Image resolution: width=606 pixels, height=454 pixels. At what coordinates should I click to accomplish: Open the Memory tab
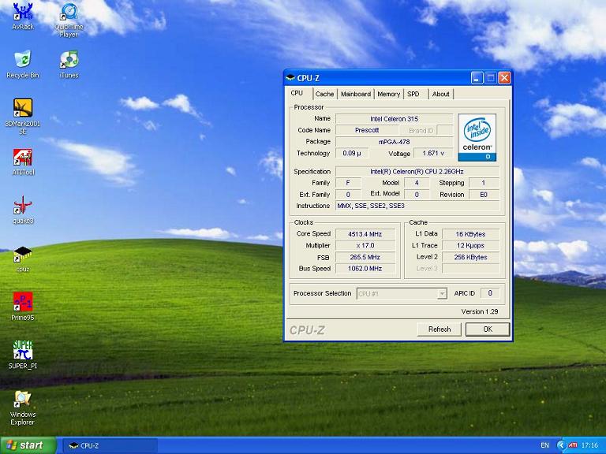[388, 94]
